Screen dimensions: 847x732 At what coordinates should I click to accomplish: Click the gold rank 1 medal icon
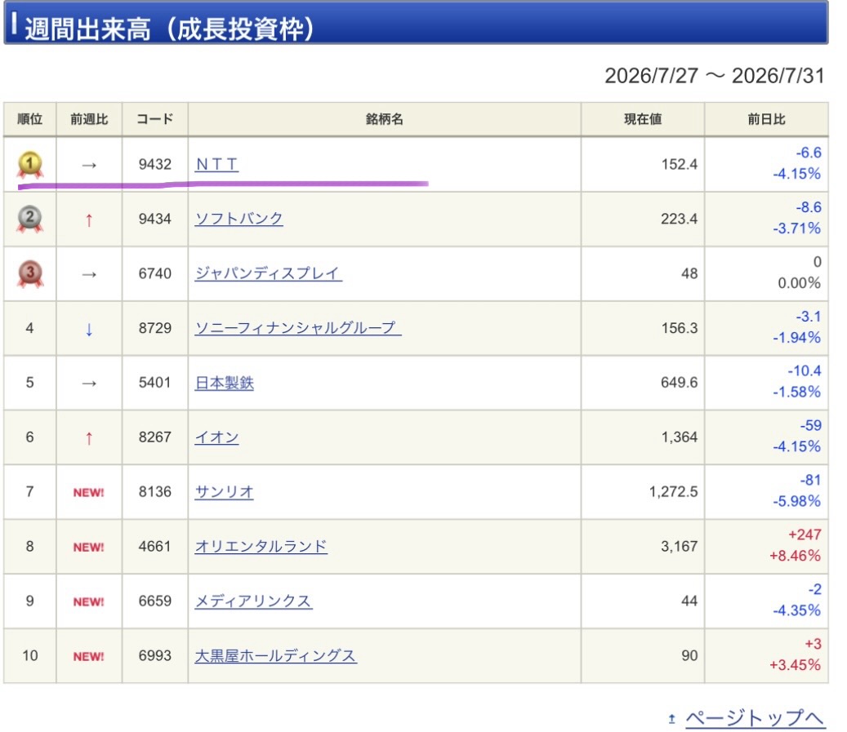point(30,164)
